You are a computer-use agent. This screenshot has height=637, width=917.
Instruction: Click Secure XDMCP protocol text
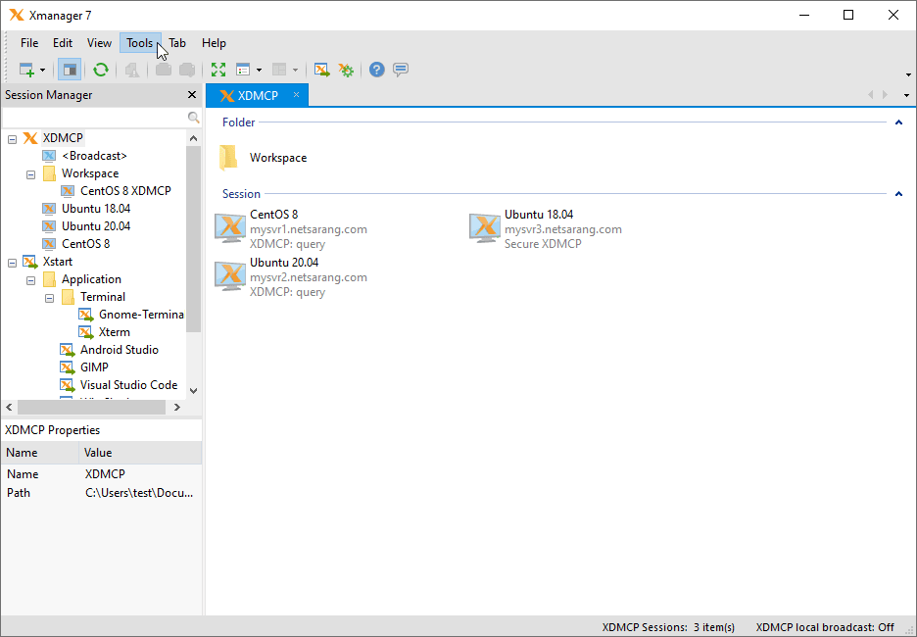[543, 244]
